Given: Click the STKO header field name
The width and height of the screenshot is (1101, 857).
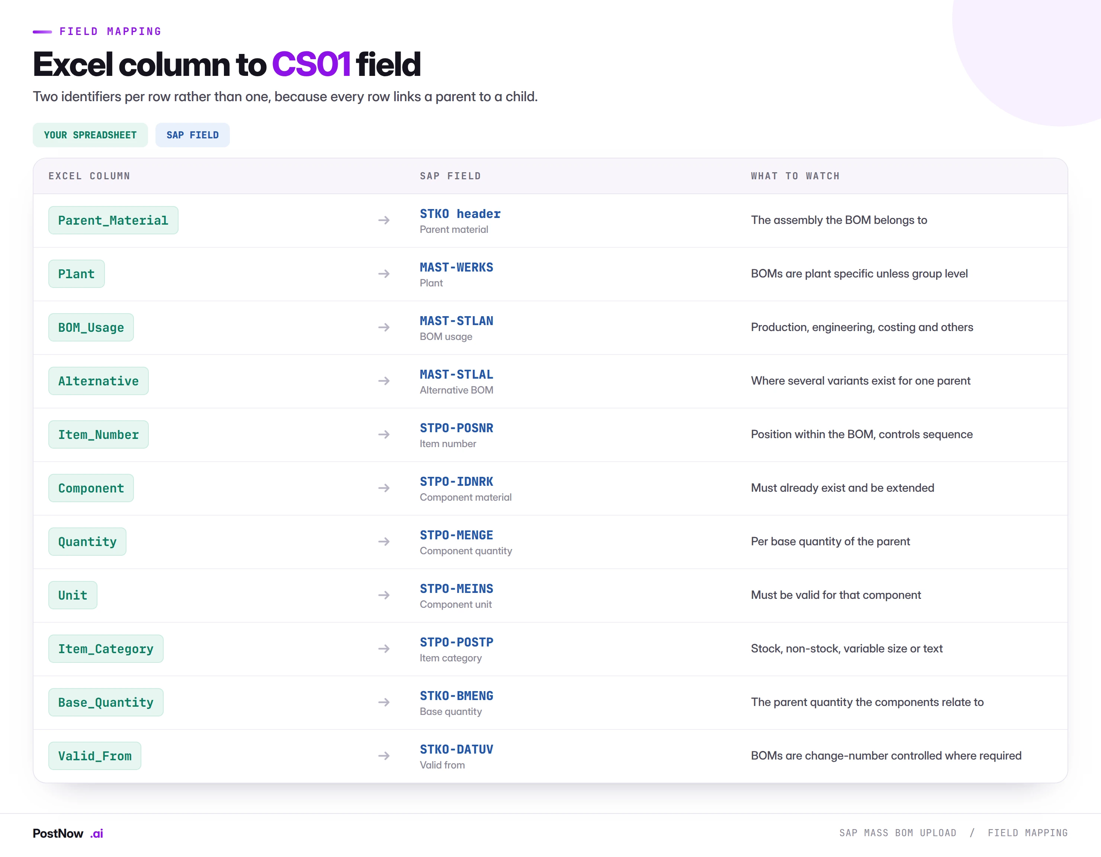Looking at the screenshot, I should pyautogui.click(x=460, y=214).
